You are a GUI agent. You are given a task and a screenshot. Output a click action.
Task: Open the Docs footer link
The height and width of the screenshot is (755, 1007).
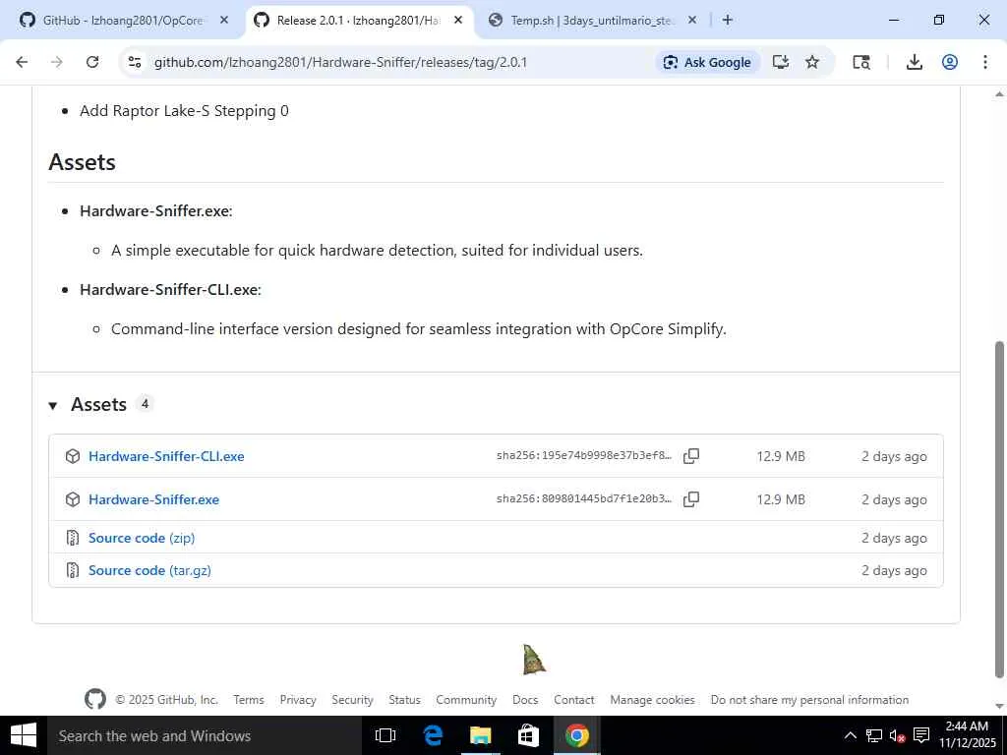[x=525, y=700]
